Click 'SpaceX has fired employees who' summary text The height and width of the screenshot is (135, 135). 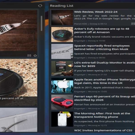tap(105, 54)
